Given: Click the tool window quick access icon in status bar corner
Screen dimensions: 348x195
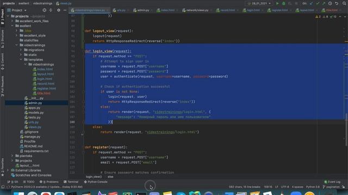Looking at the screenshot, I should pyautogui.click(x=3, y=187).
